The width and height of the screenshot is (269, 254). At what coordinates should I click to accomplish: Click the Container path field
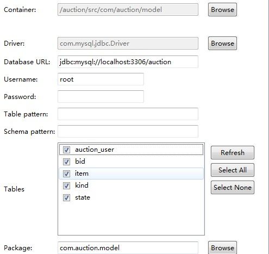[128, 10]
